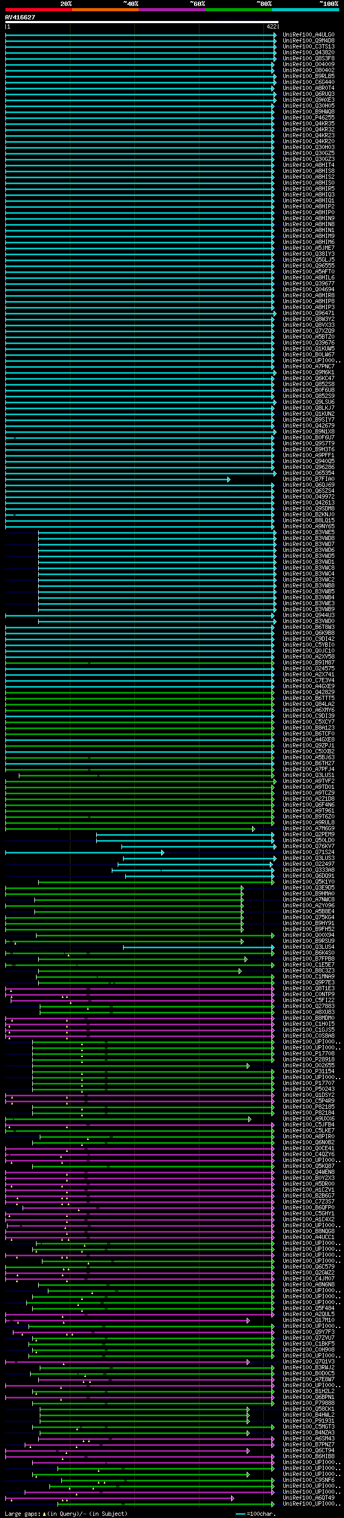Select the UniRef100_A7M6G9 label

pos(309,829)
